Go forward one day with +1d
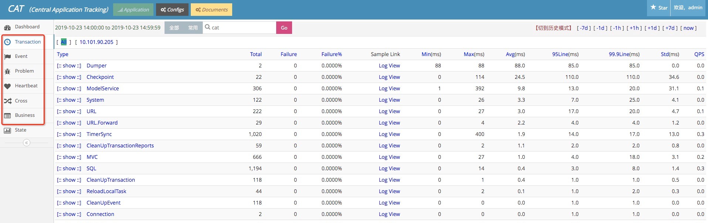 point(652,28)
